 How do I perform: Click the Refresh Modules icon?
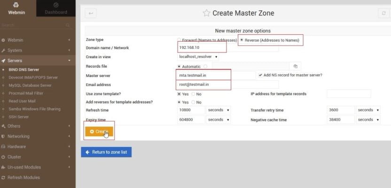[x=4, y=178]
